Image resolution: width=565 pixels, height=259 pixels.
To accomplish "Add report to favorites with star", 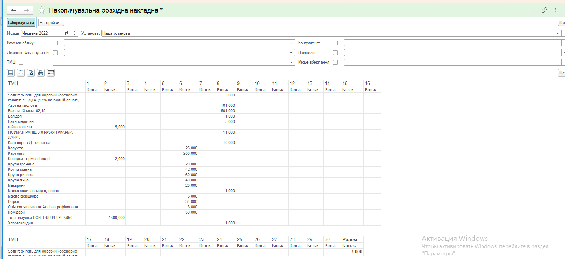I will [42, 10].
